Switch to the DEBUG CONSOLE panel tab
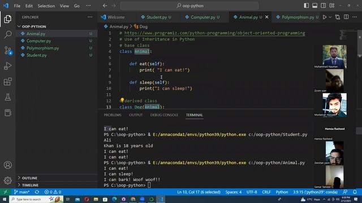The width and height of the screenshot is (362, 203). 164,115
